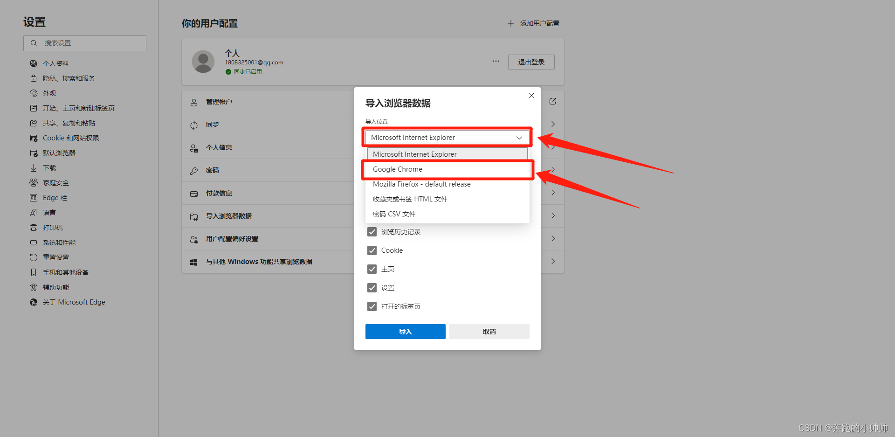Click the external link icon on 管理帐户 row
Screen dimensions: 895x437
[553, 101]
